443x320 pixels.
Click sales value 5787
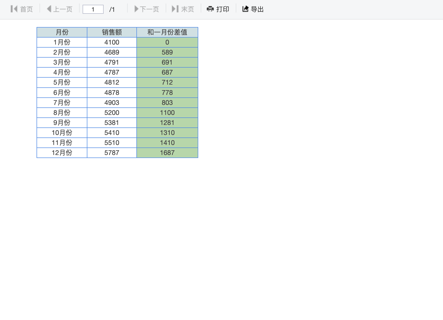coord(112,153)
